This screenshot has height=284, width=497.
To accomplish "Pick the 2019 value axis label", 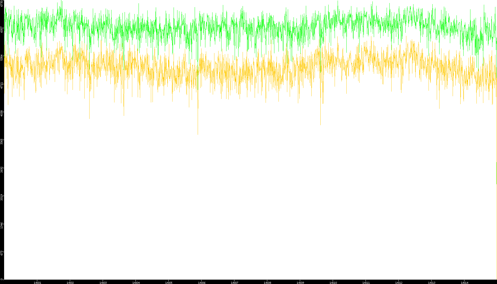I will pyautogui.click(x=2, y=197).
